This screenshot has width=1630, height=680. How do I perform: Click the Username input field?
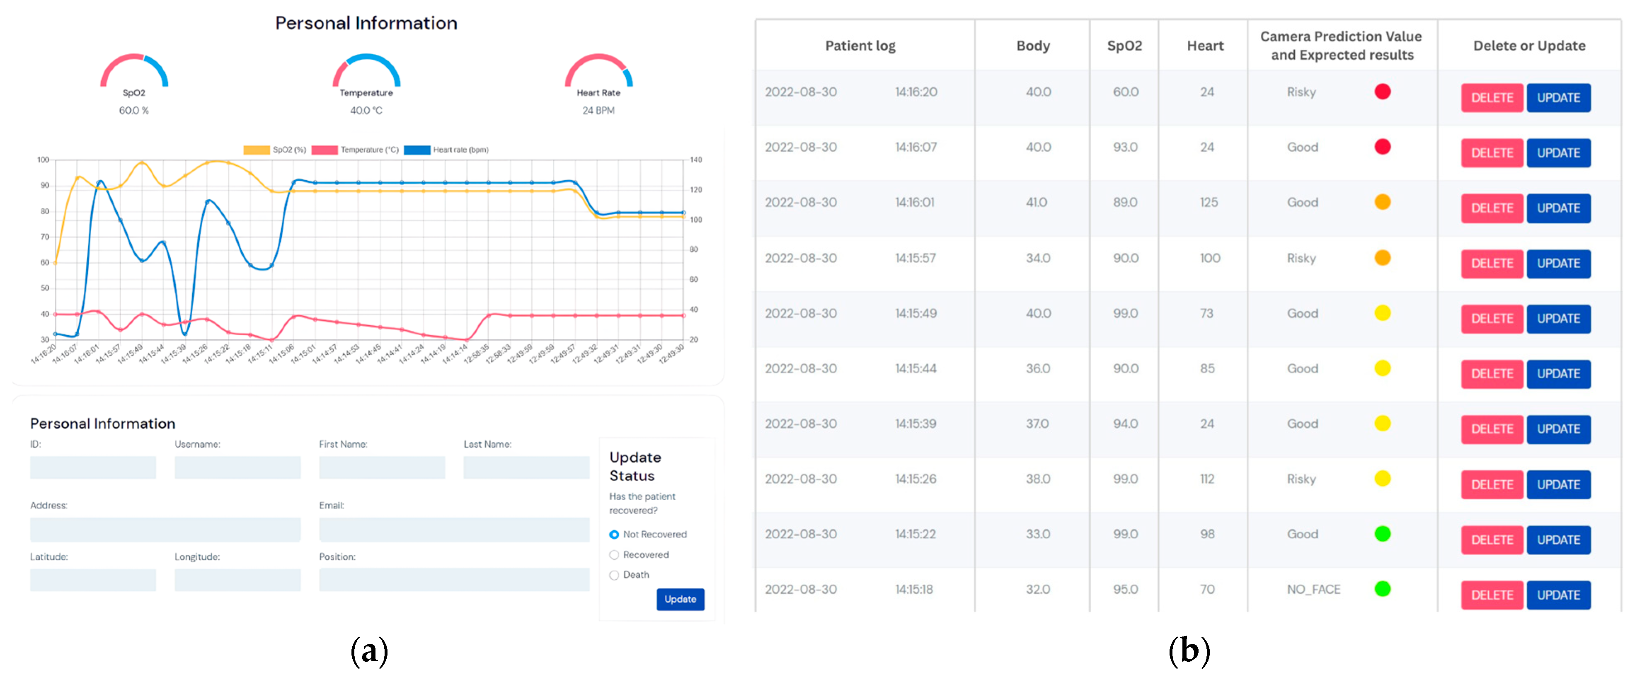coord(237,467)
